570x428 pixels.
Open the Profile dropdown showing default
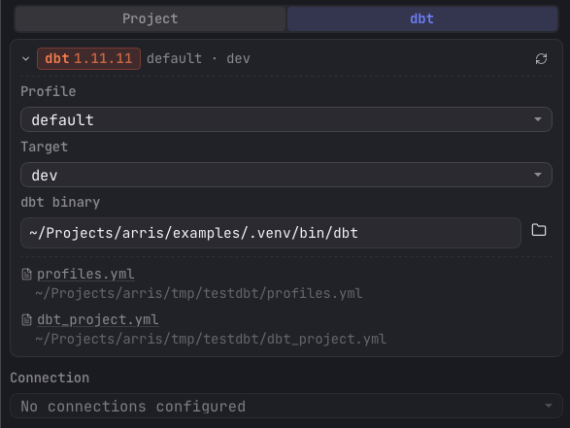tap(286, 119)
